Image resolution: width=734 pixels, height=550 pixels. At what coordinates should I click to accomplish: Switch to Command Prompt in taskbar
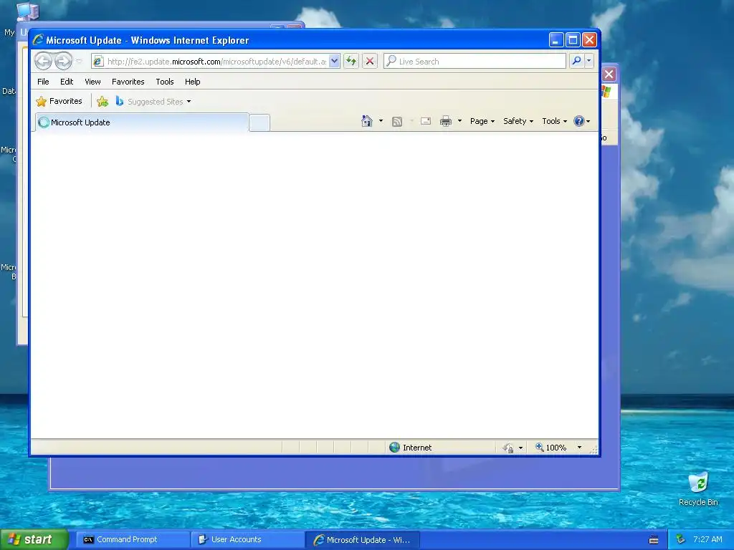(x=132, y=540)
